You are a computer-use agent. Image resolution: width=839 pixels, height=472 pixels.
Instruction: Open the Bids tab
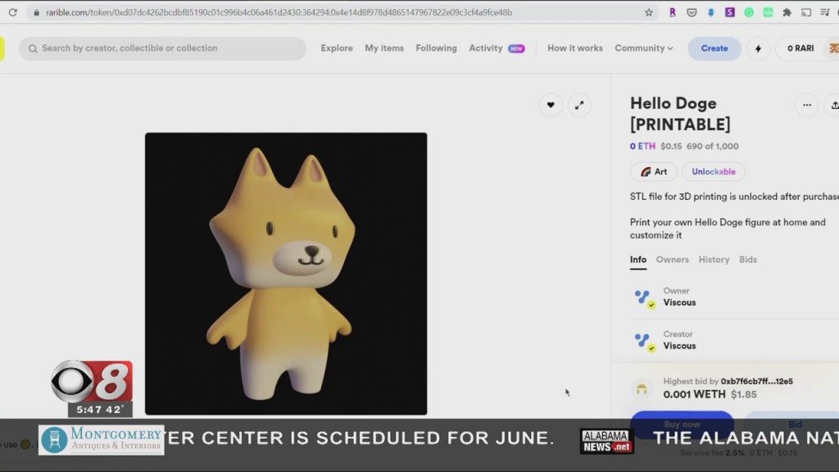[x=748, y=260]
